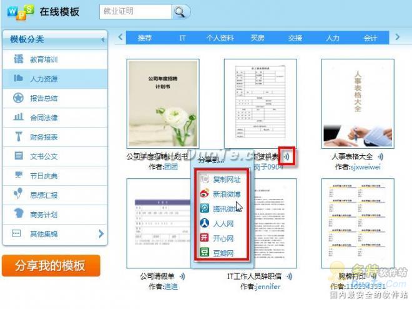Open the 会计 tab
412x309 pixels.
tap(370, 38)
